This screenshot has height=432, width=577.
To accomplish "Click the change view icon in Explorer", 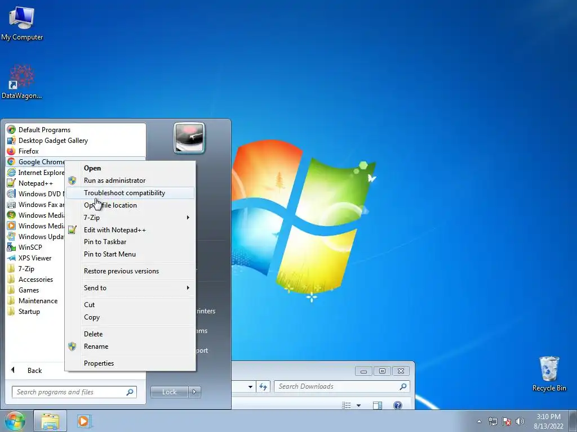I will (x=347, y=406).
